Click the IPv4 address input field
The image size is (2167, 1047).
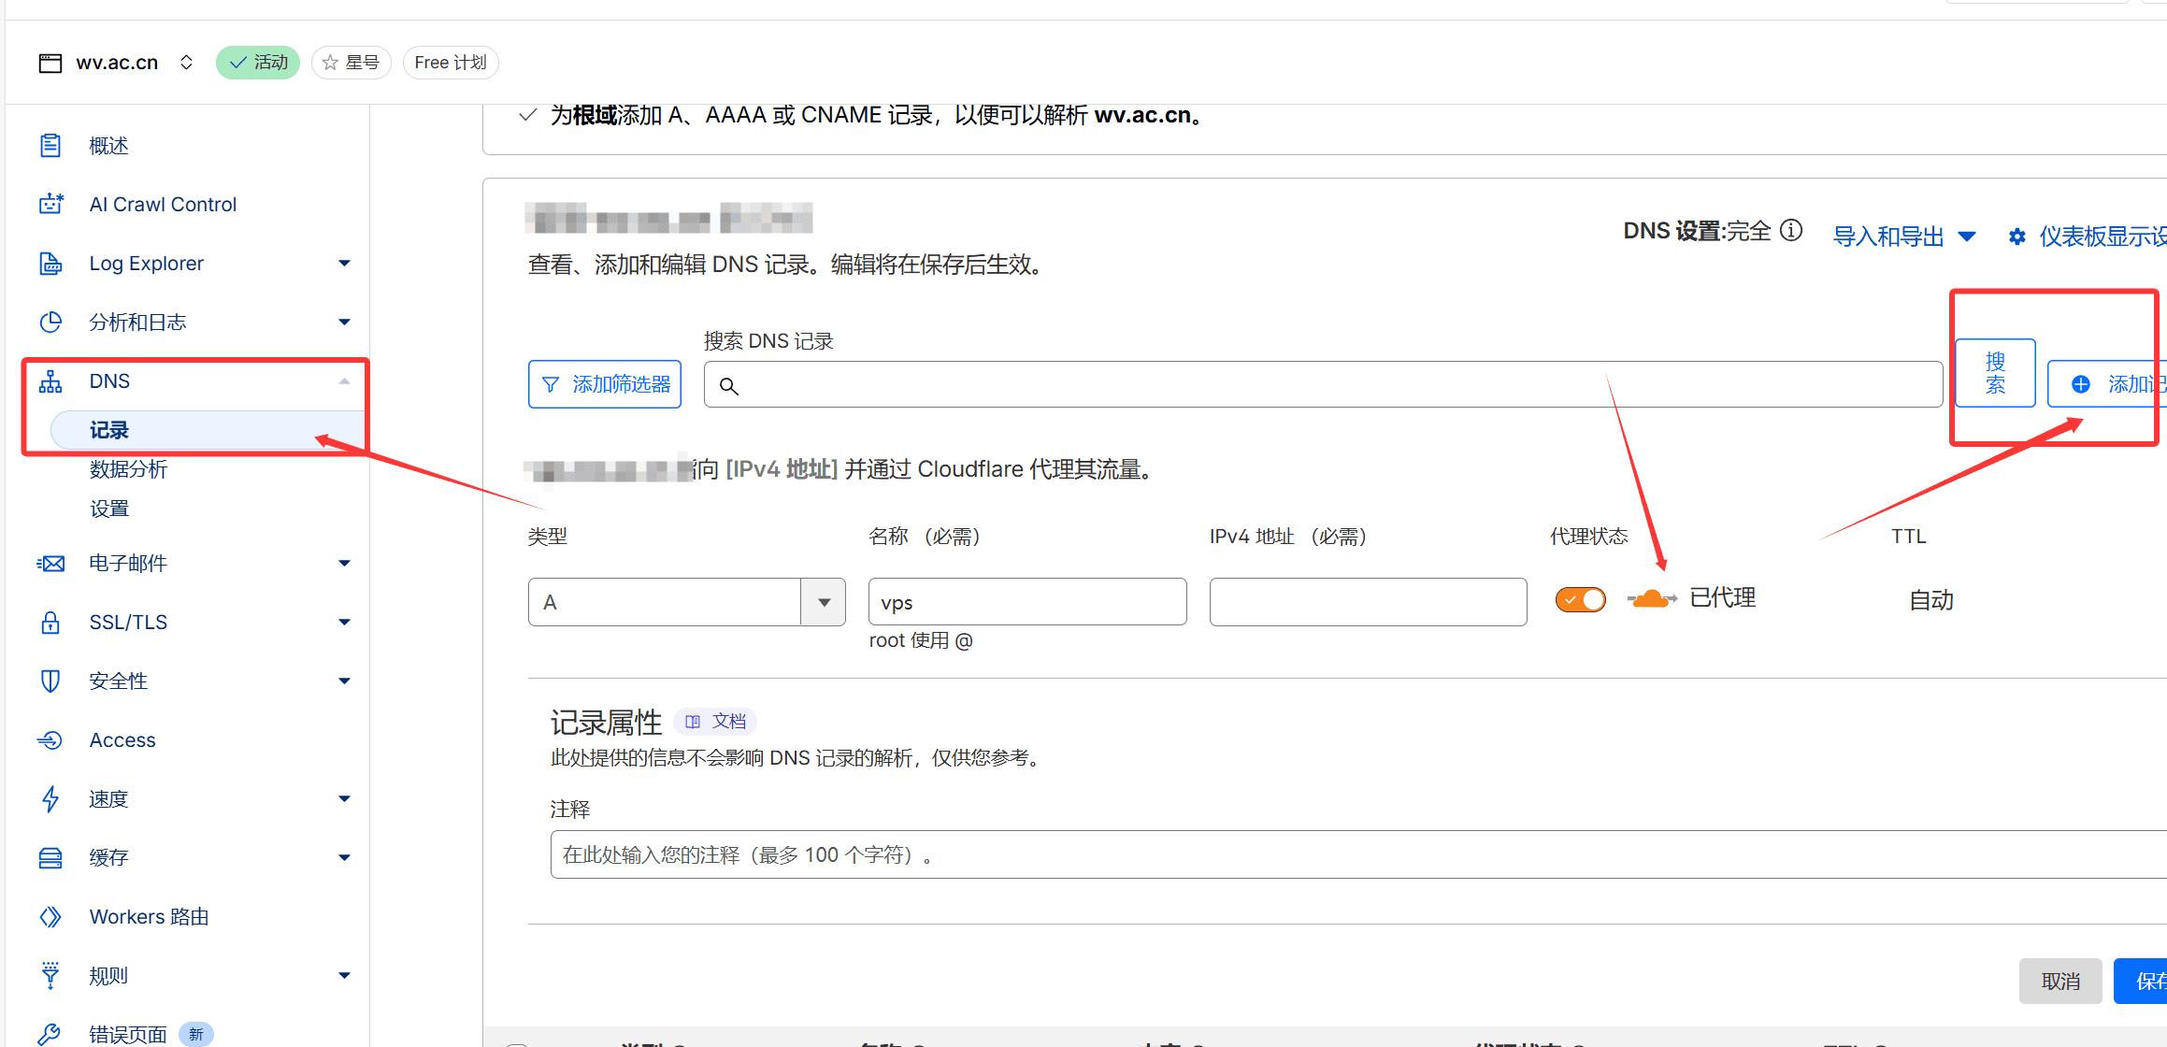pos(1368,602)
